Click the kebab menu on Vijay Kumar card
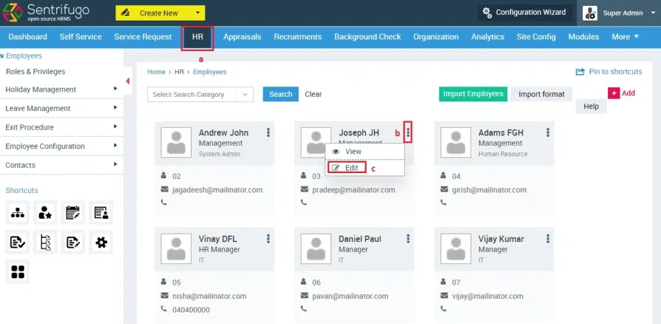 pyautogui.click(x=547, y=239)
